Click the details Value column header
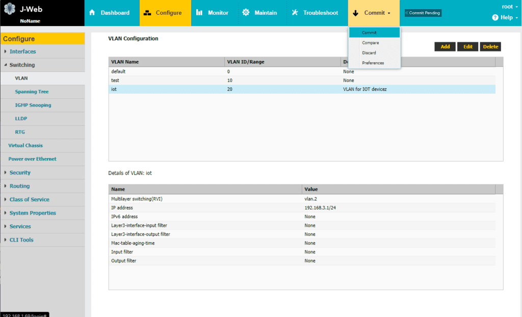The image size is (522, 317). (399, 189)
